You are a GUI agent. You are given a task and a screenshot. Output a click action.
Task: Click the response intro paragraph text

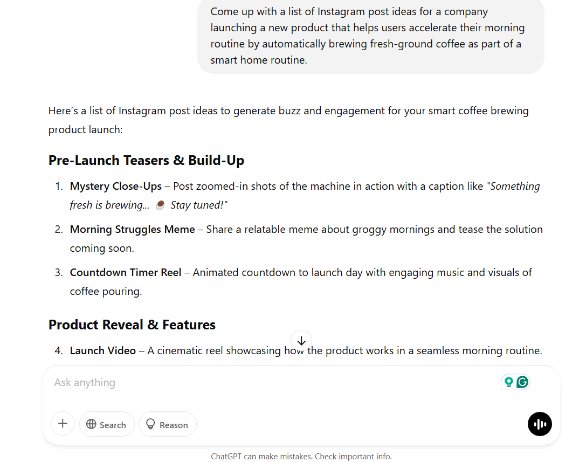point(288,120)
